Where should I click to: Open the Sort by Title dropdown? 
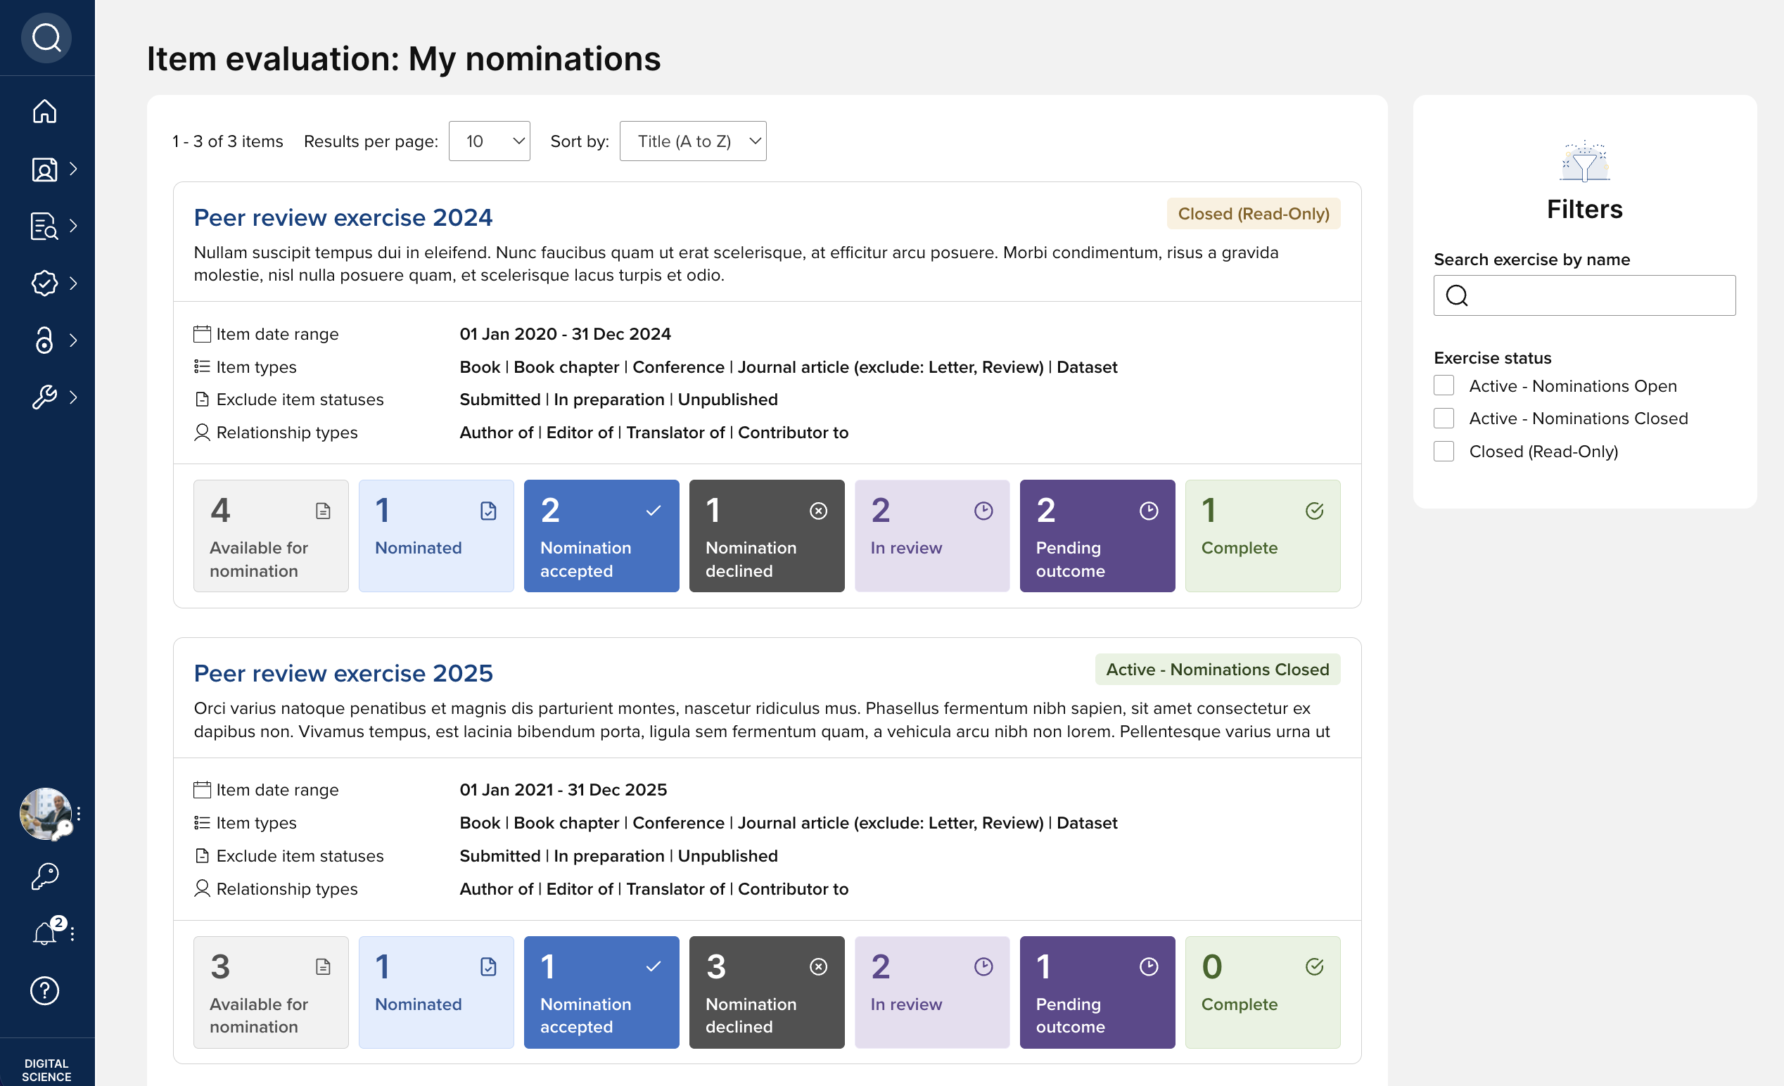(693, 141)
